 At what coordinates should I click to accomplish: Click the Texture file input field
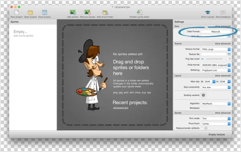tap(214, 54)
